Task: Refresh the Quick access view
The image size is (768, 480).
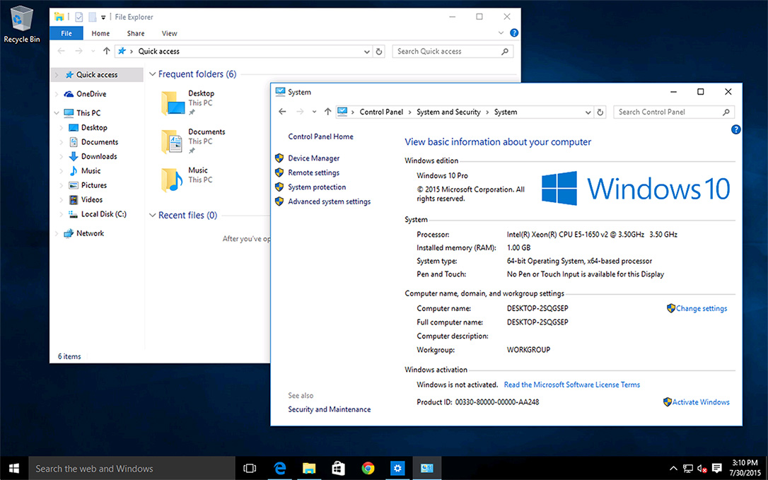Action: [378, 52]
